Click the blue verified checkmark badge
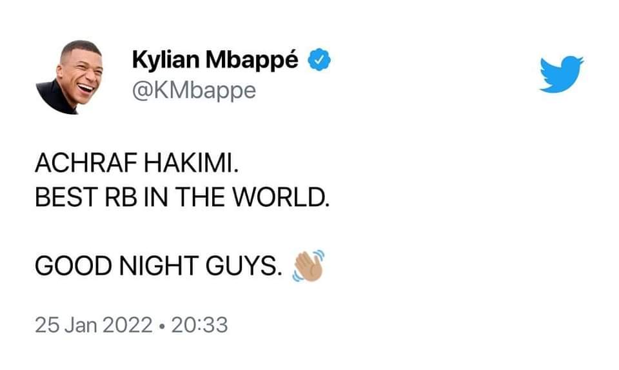Viewport: 619px width, 370px height. [320, 61]
